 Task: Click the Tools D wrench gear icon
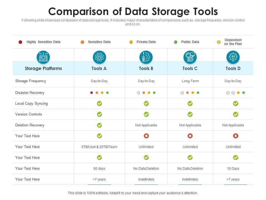(233, 57)
